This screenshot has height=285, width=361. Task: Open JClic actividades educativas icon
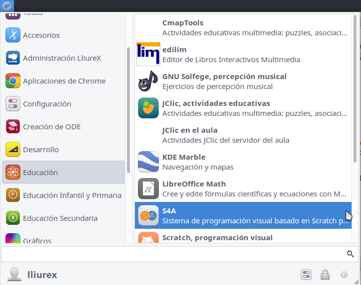point(148,108)
